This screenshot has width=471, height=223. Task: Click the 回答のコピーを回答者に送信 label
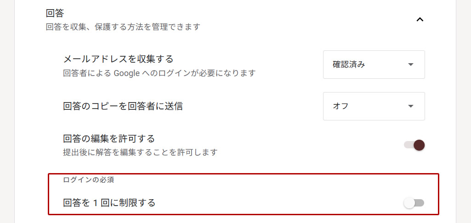123,106
